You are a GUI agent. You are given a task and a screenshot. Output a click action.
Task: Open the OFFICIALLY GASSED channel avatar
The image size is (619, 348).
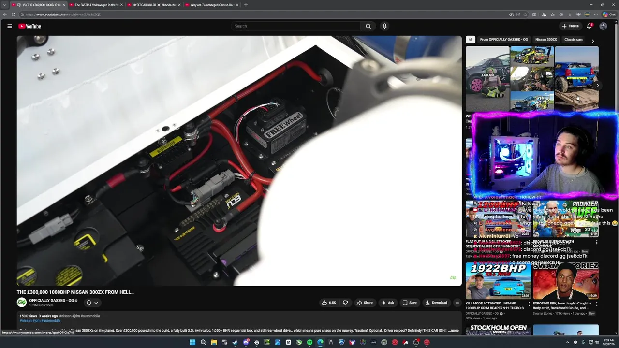coord(22,303)
